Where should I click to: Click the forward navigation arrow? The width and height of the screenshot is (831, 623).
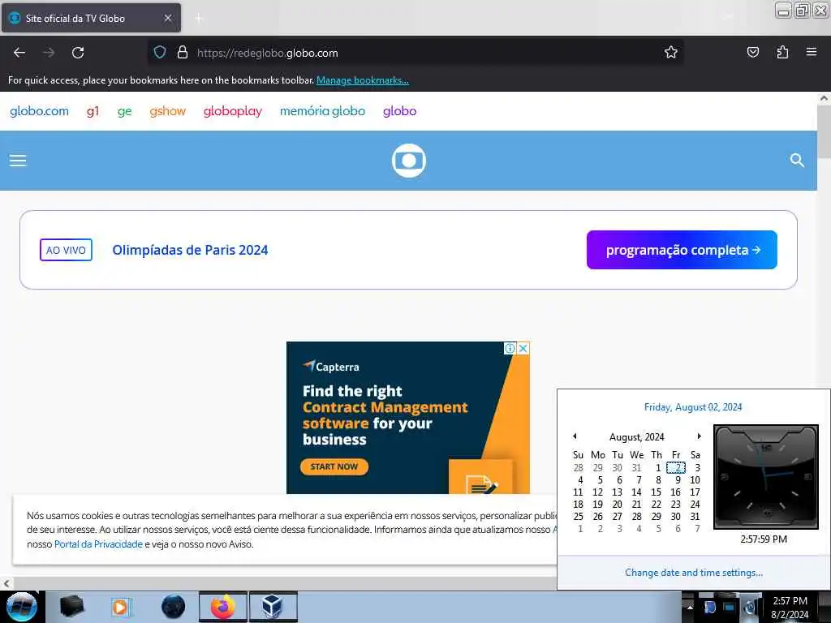49,53
